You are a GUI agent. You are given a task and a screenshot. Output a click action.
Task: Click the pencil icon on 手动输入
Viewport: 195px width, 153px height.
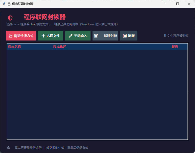click(x=71, y=36)
